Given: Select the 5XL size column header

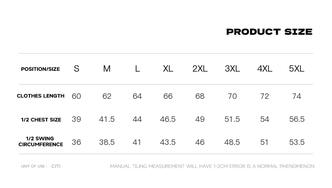Looking at the screenshot, I should [297, 69].
